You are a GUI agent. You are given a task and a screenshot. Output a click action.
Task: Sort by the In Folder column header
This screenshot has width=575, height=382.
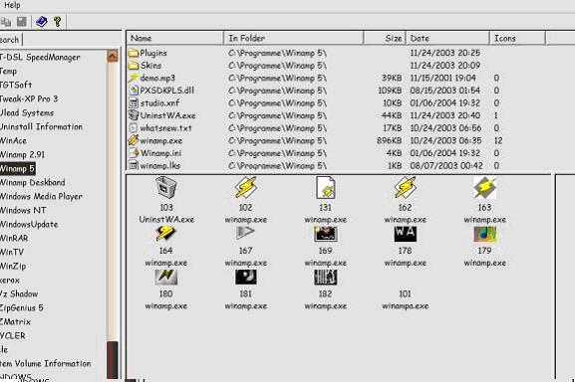(x=293, y=38)
